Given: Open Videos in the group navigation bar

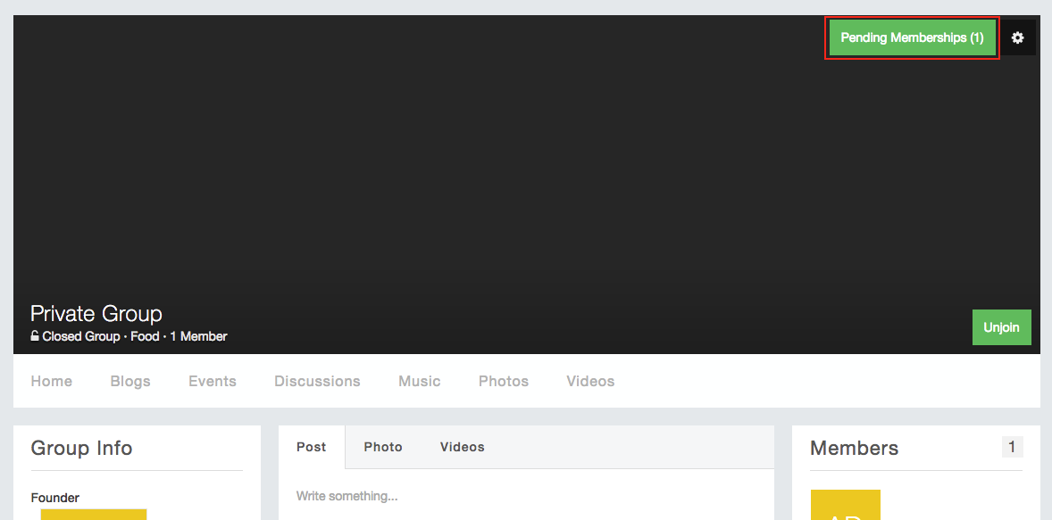Looking at the screenshot, I should [x=590, y=381].
